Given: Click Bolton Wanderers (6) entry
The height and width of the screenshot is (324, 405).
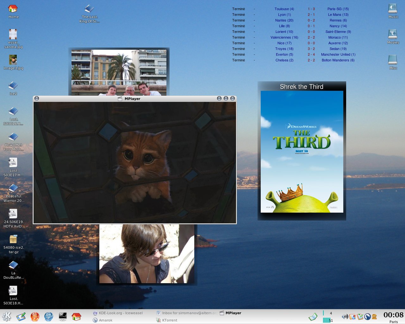Looking at the screenshot, I should click(x=338, y=60).
